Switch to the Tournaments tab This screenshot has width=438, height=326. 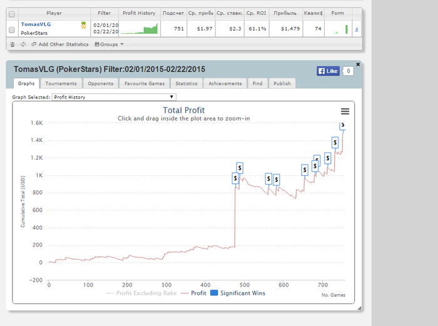(x=61, y=83)
